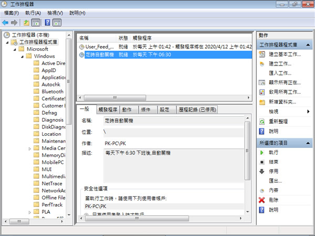Toggle the console tree pane icon
Image resolution: width=315 pixels, height=236 pixels.
36,23
